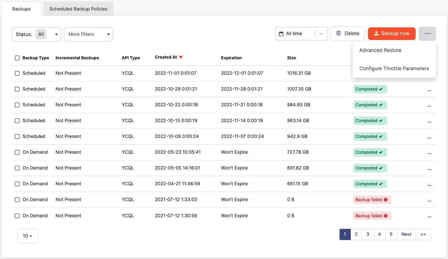448x259 pixels.
Task: Open the More Filters dropdown
Action: point(88,34)
